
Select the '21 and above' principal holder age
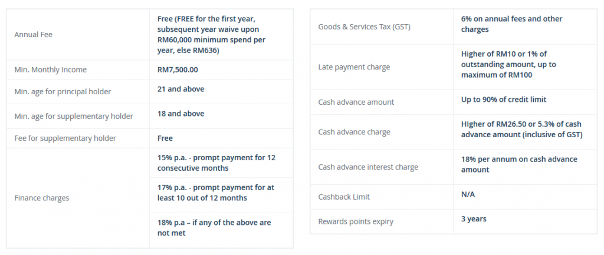point(180,89)
